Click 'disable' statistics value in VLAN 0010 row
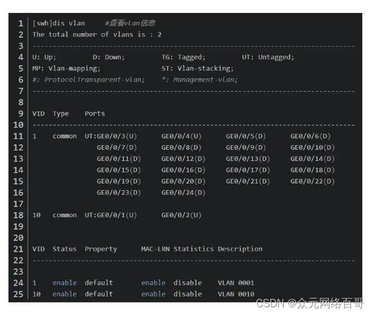The image size is (373, 314). [x=188, y=294]
